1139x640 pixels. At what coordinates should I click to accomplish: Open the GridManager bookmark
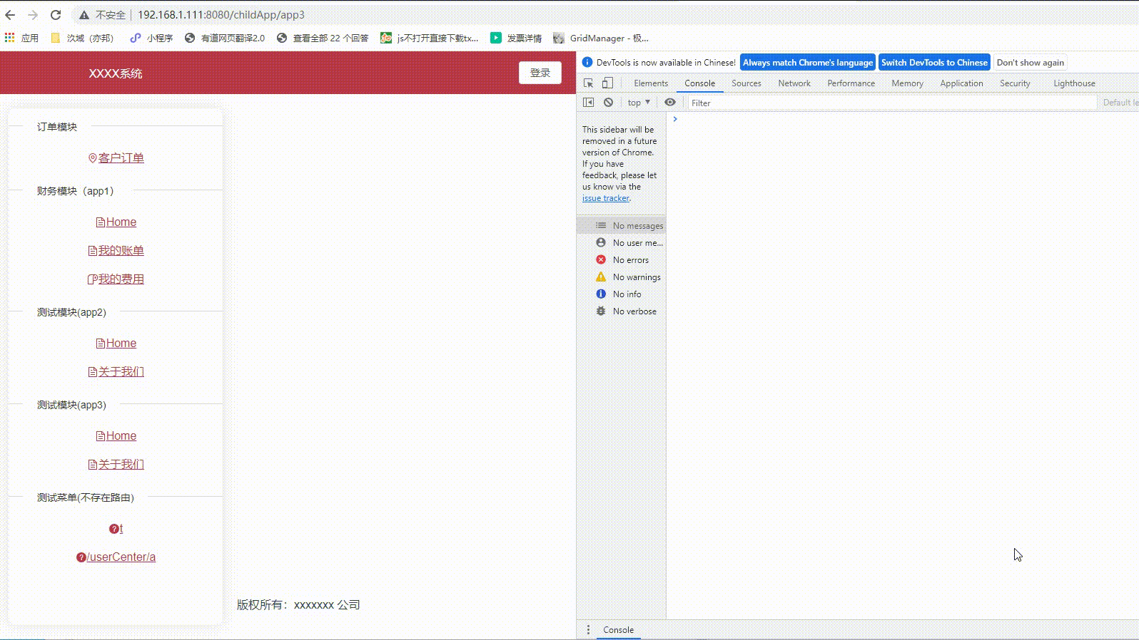pyautogui.click(x=601, y=38)
